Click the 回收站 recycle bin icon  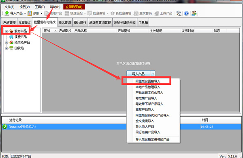pos(11,48)
